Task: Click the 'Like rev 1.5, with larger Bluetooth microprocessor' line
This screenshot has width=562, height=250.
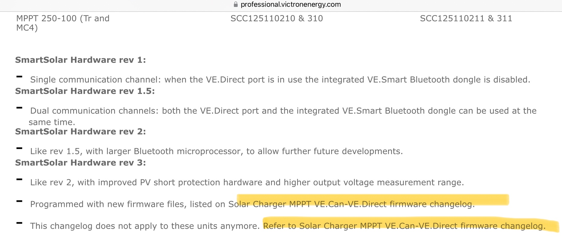Action: pos(216,151)
